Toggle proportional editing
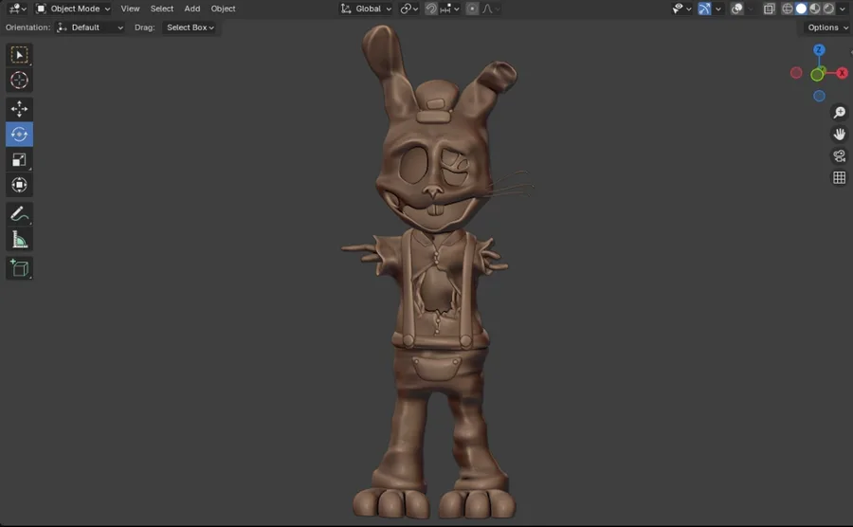 [472, 9]
